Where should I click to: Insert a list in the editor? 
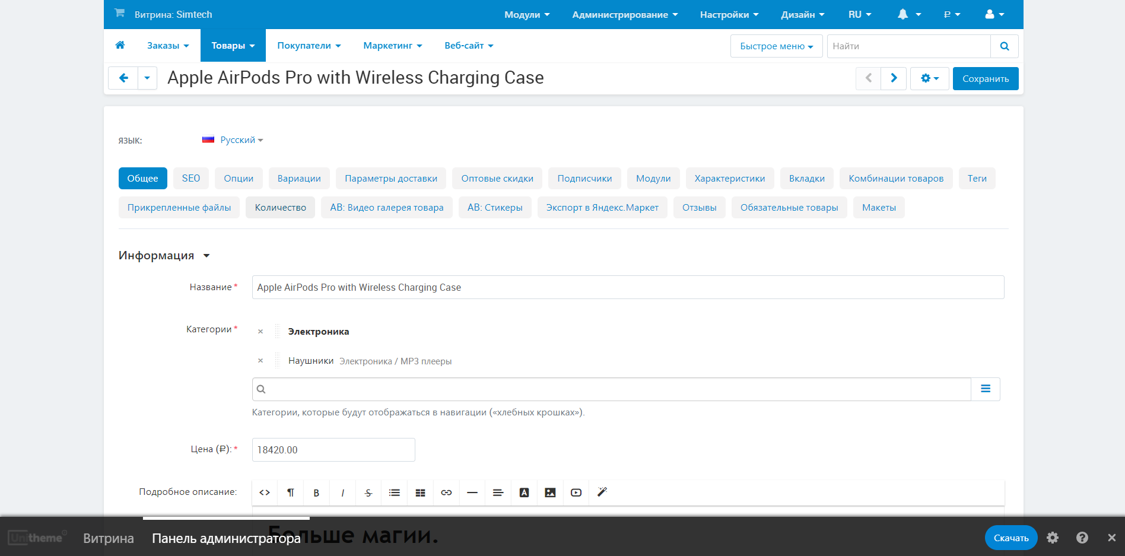pos(395,493)
